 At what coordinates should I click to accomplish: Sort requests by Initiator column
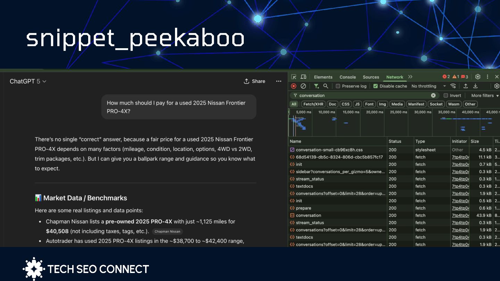click(459, 141)
